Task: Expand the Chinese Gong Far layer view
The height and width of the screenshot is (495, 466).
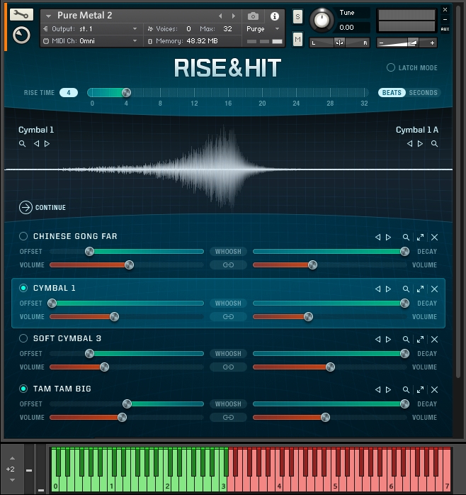Action: (420, 237)
